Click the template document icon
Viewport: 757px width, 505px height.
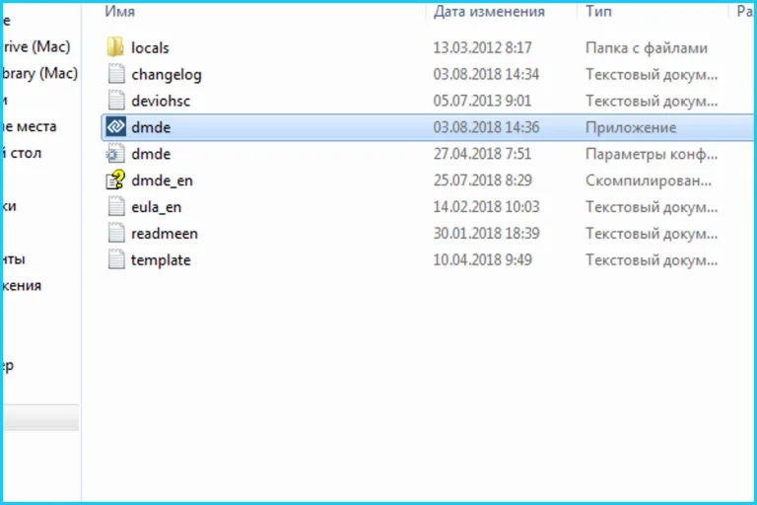click(x=116, y=259)
